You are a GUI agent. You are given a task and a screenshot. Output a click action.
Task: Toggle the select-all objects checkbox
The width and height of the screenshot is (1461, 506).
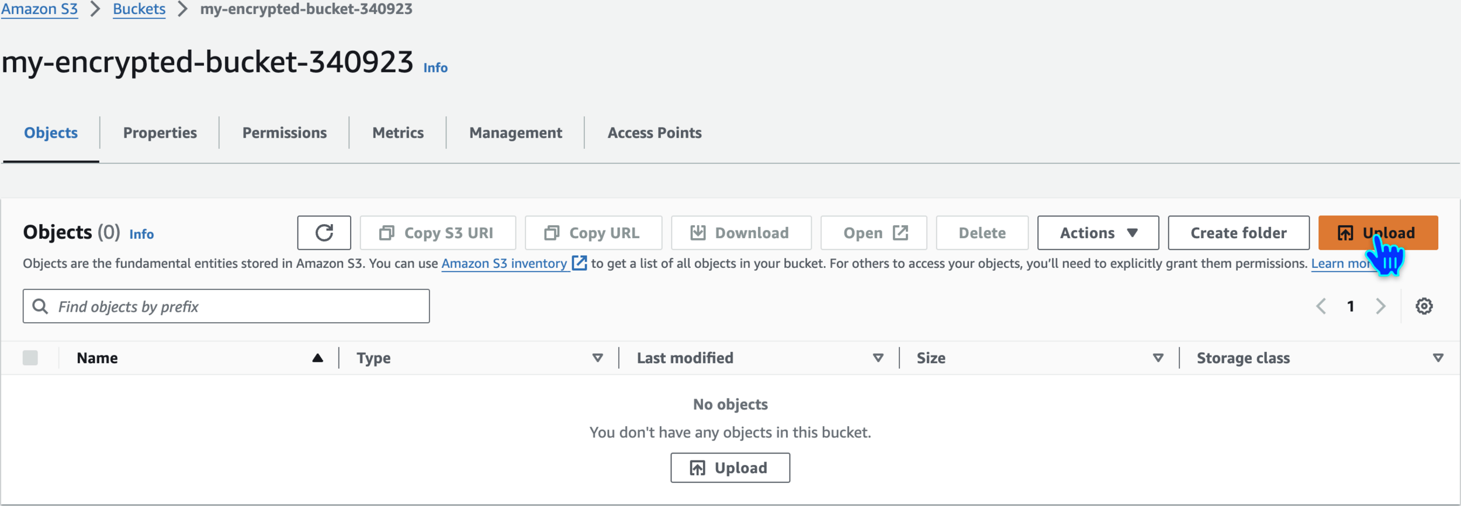[30, 358]
